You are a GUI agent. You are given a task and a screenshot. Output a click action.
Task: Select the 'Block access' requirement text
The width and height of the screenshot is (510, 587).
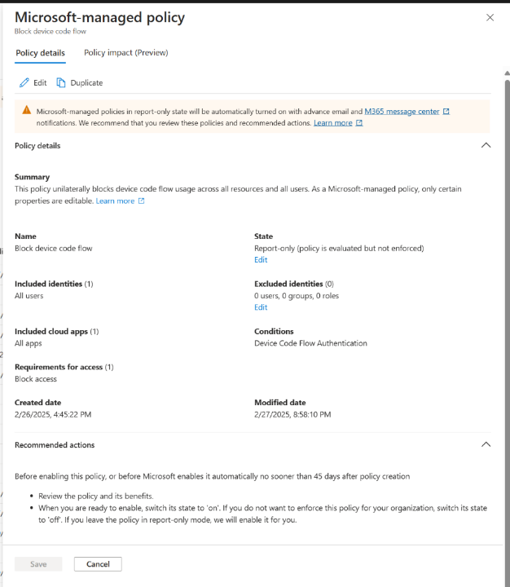[36, 379]
